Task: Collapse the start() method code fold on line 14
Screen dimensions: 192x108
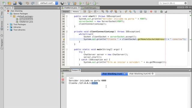Action: click(x=67, y=16)
